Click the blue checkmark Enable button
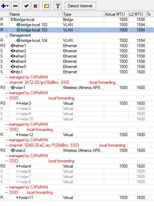Viewport: 154px width, 206px height. pos(26,6)
